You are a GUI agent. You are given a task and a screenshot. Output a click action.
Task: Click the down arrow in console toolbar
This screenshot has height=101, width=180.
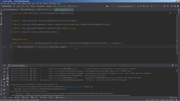tap(8, 72)
